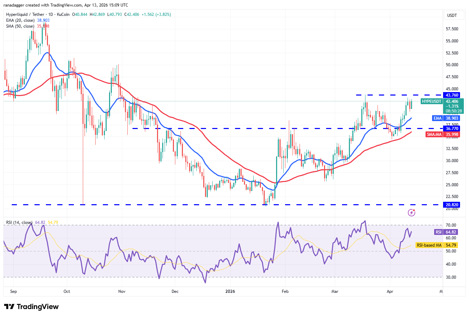Viewport: 469px width, 317px height.
Task: Select the EMA (20, close) indicator legend
Action: (20, 20)
